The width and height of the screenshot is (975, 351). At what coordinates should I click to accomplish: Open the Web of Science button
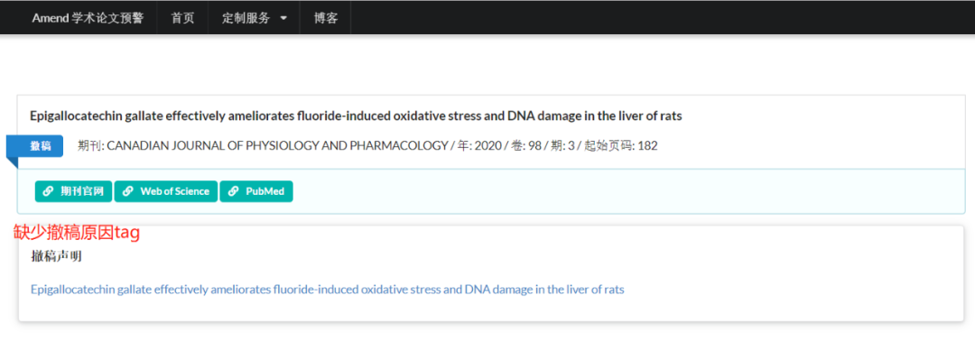[166, 191]
